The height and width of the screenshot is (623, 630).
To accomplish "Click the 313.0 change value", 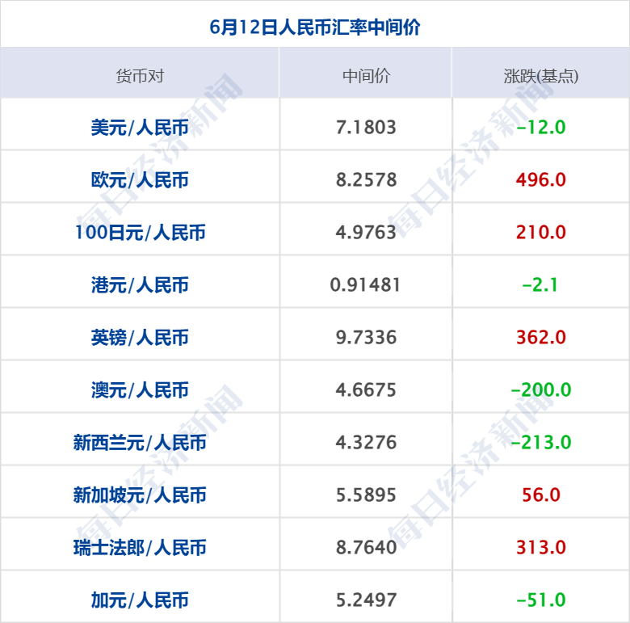I will click(x=541, y=547).
